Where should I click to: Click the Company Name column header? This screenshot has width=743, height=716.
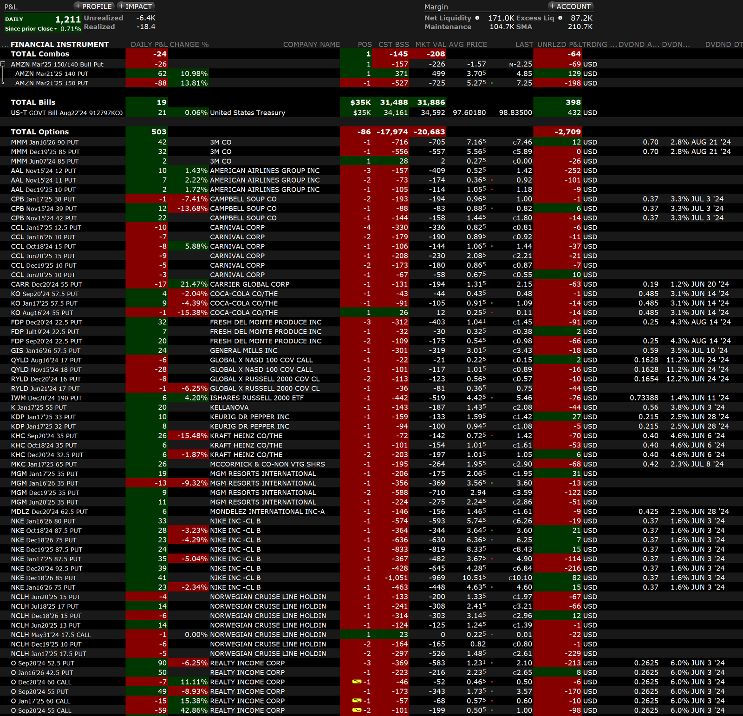pyautogui.click(x=311, y=45)
